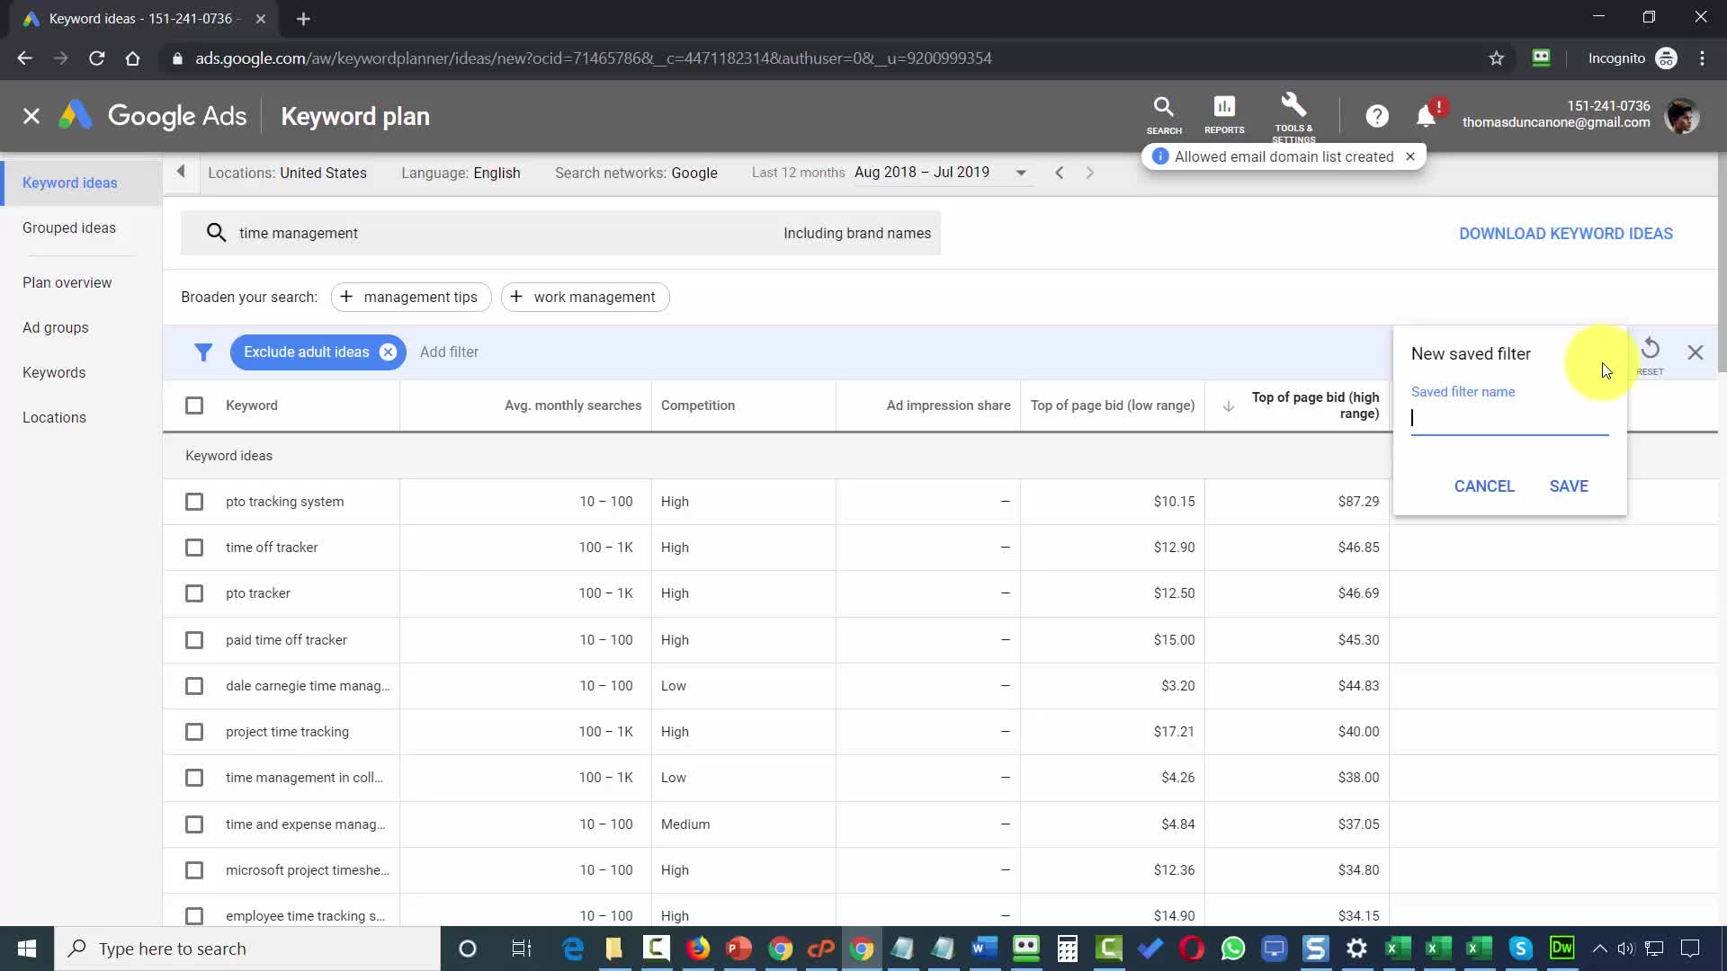Open the notifications bell

[1427, 116]
